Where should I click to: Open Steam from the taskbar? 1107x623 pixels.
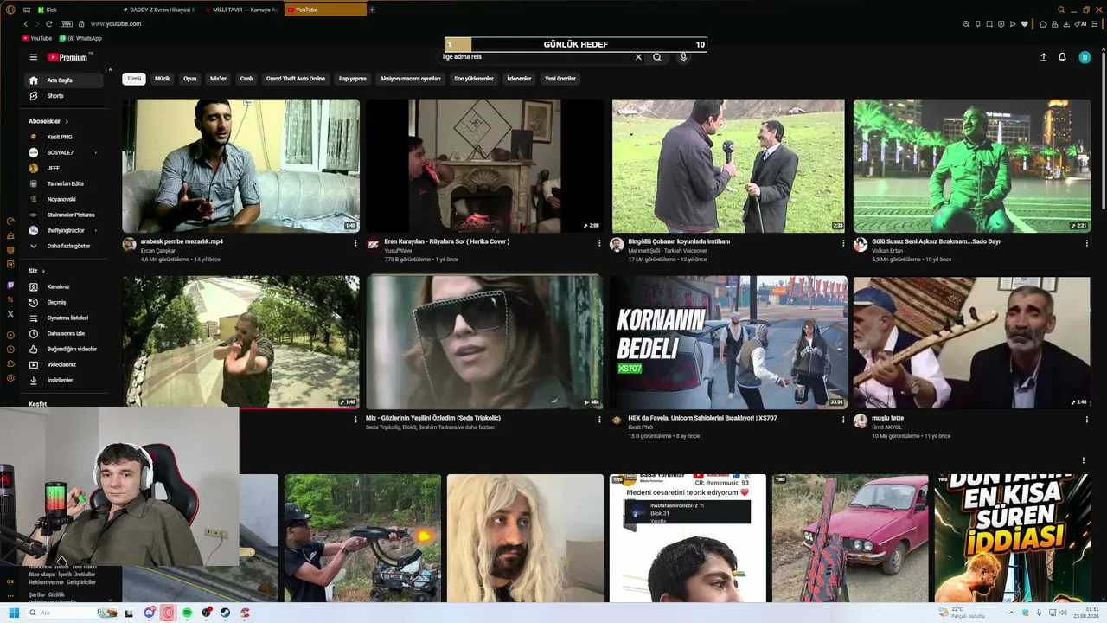pyautogui.click(x=225, y=613)
